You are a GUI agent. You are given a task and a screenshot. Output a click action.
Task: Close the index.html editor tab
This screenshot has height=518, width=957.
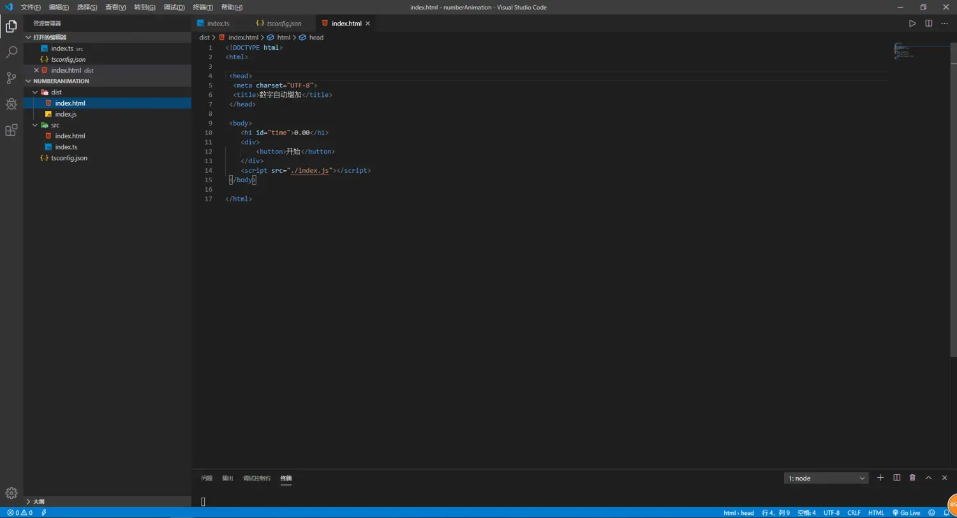[x=367, y=24]
